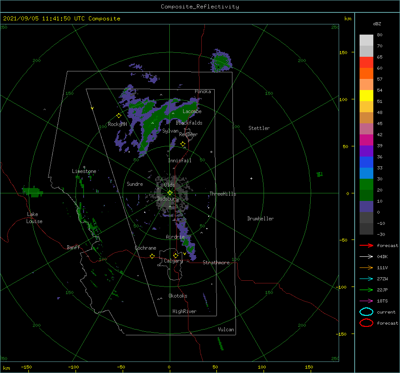Click the white 04DK arrow in legend

(366, 256)
